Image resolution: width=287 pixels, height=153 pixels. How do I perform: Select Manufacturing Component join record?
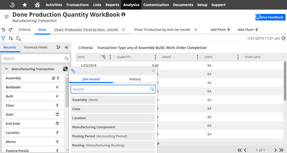point(113,127)
